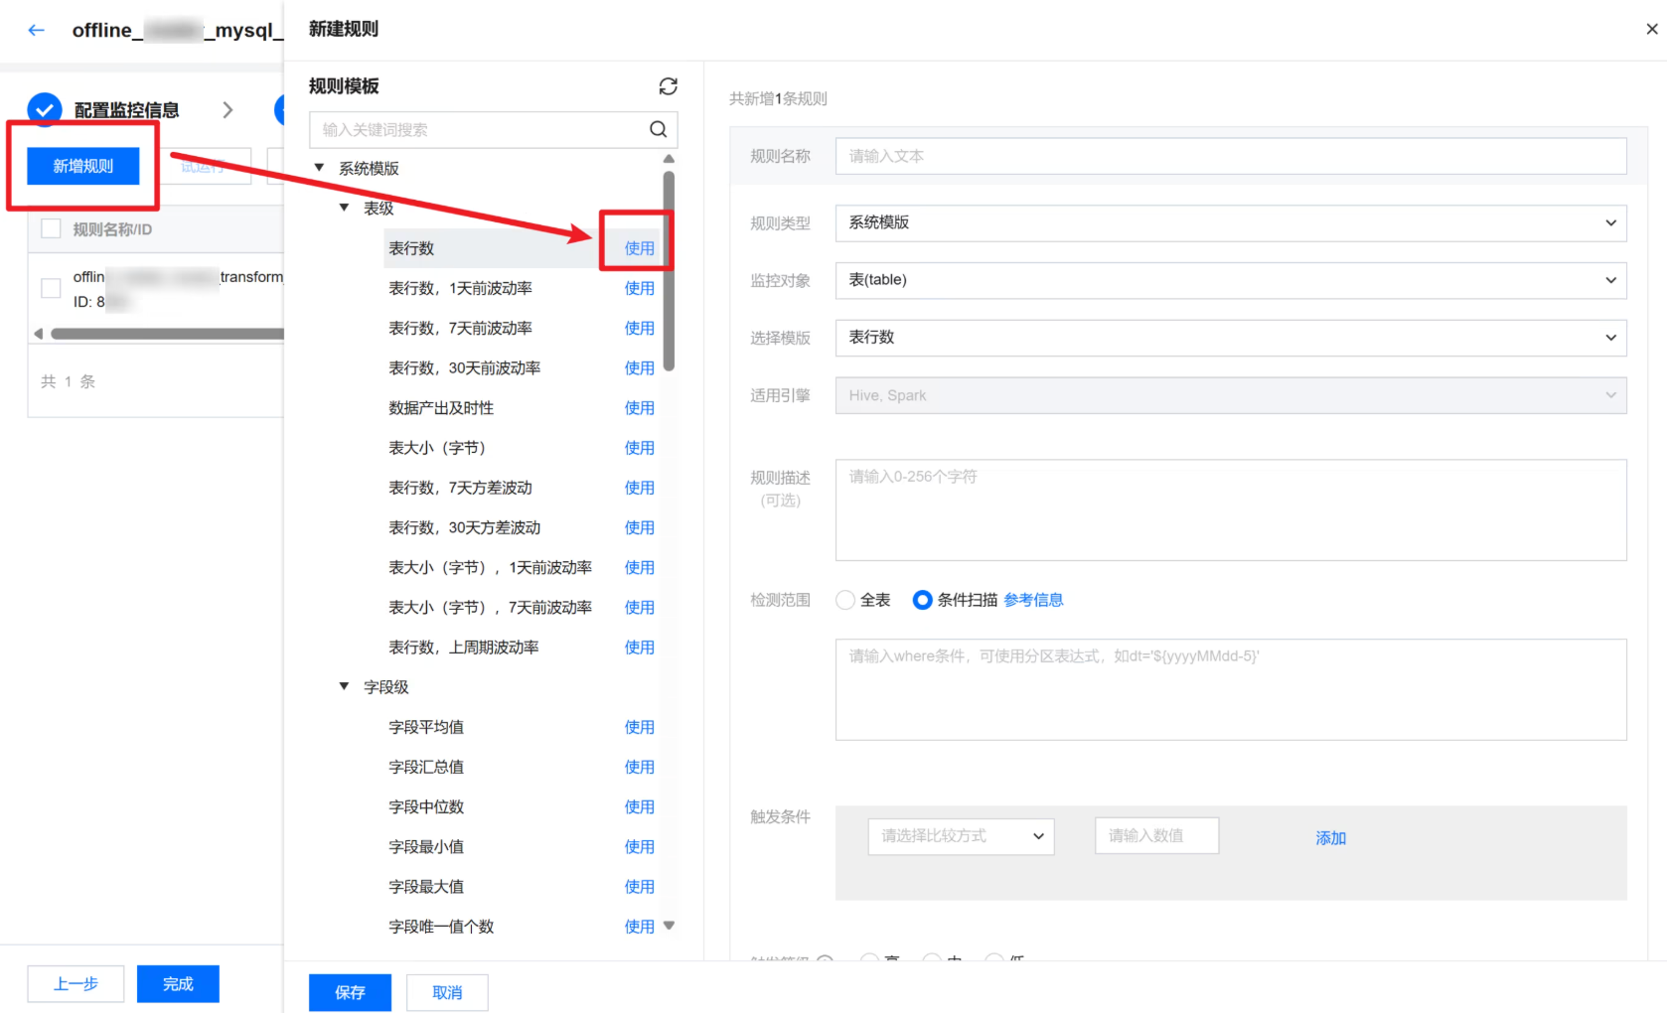Click template list scroll up arrow
The image size is (1667, 1013).
[669, 159]
